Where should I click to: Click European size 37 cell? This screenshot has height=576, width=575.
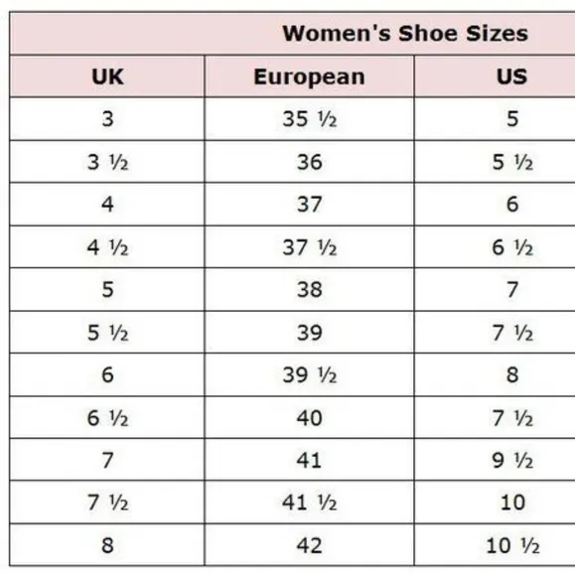[x=310, y=205]
